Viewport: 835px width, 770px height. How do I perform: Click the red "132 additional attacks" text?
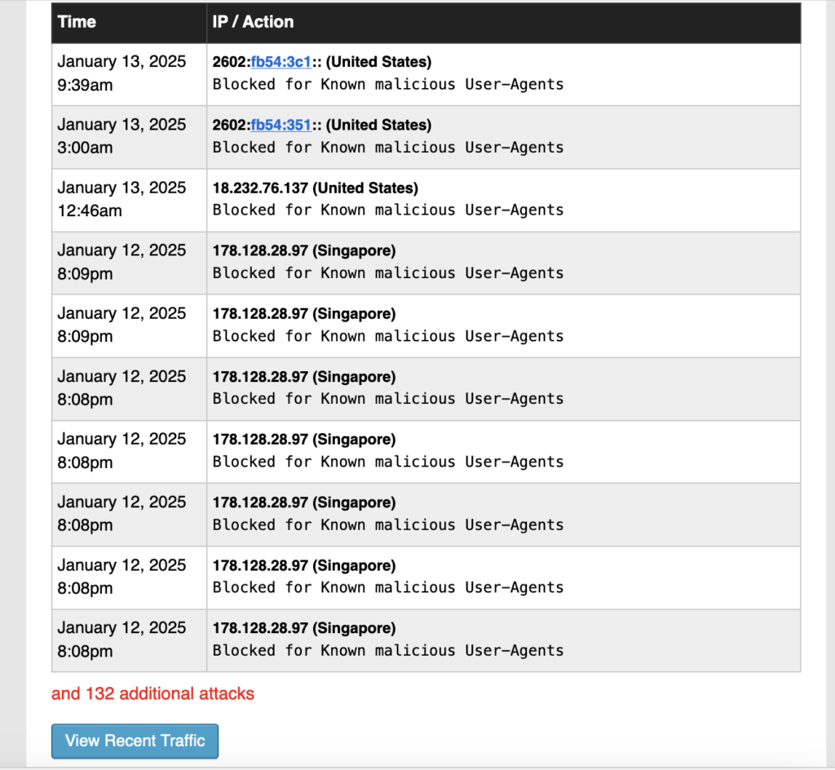152,694
